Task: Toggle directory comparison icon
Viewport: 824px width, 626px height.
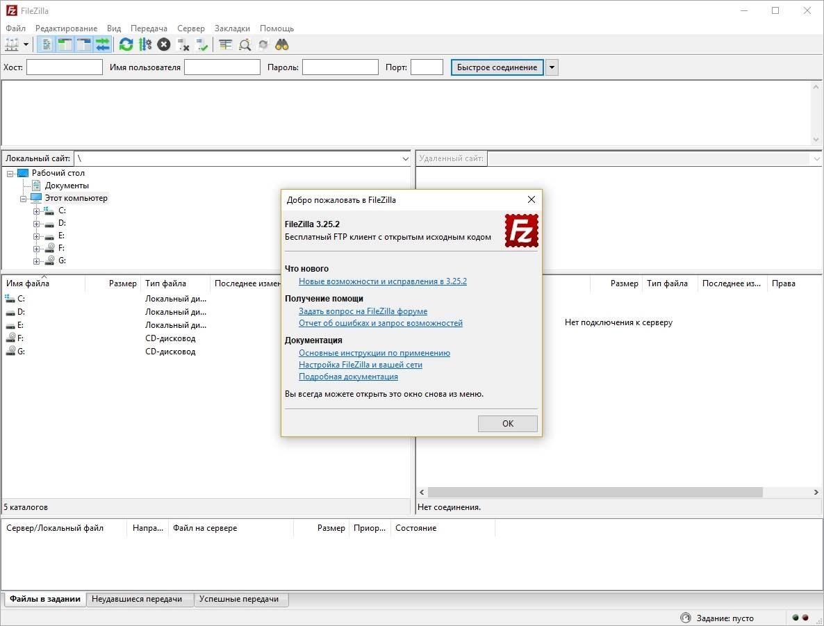Action: (245, 44)
